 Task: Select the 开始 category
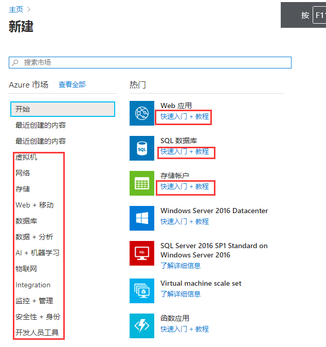63,109
